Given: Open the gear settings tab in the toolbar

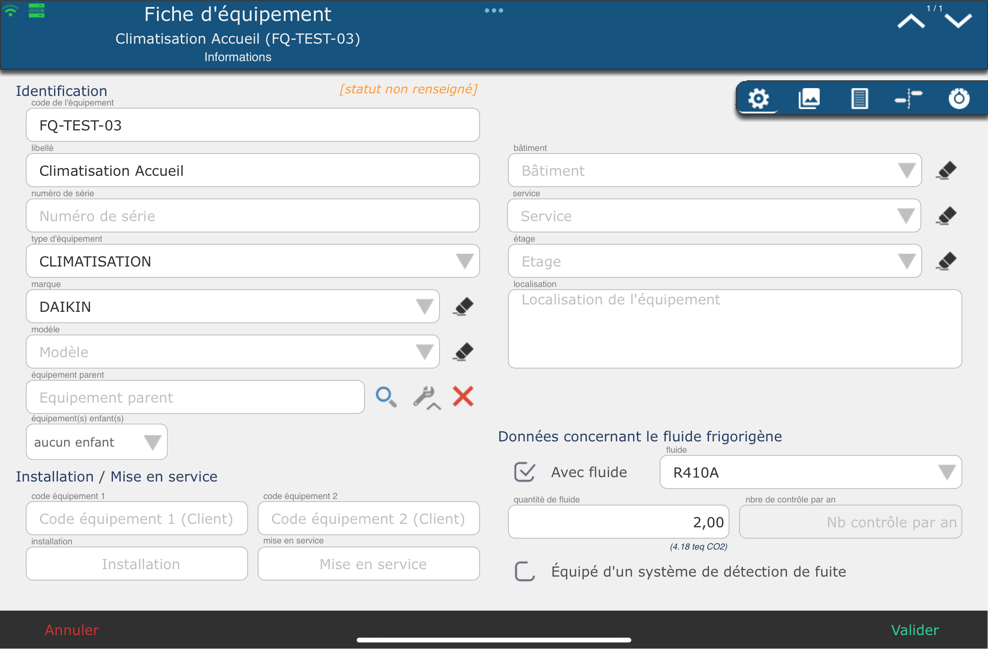Looking at the screenshot, I should point(758,99).
